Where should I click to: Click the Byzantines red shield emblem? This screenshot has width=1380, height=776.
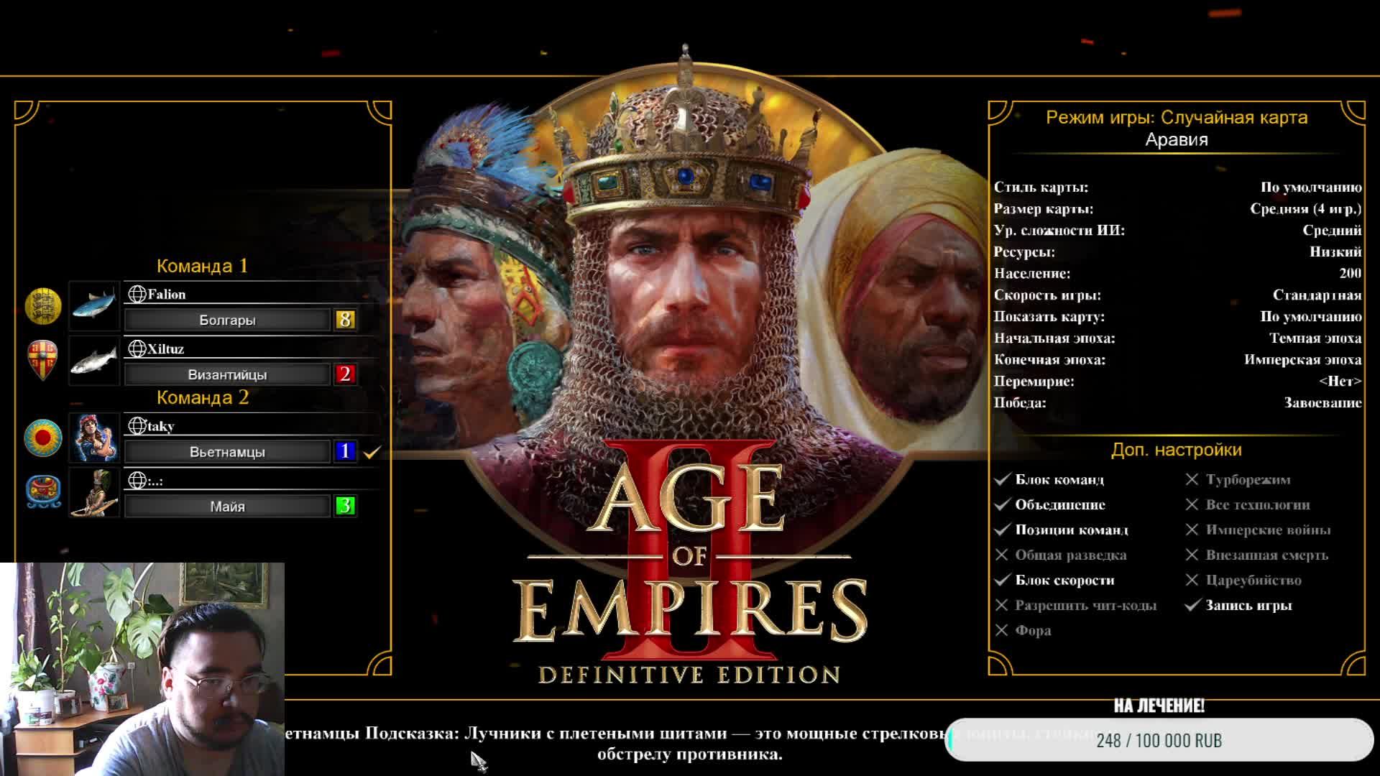pos(43,359)
